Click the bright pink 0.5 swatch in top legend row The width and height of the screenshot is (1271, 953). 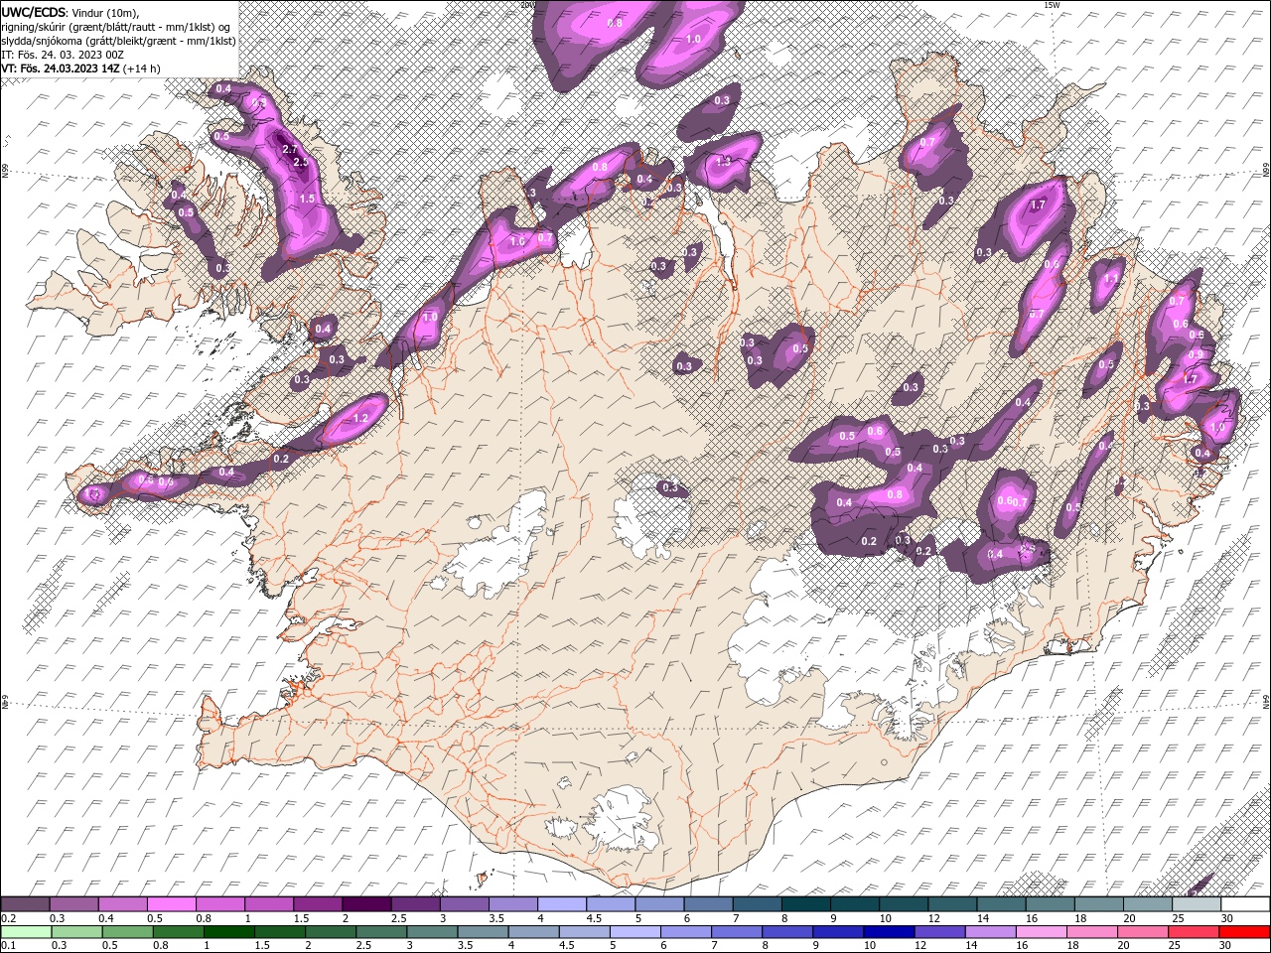point(172,904)
